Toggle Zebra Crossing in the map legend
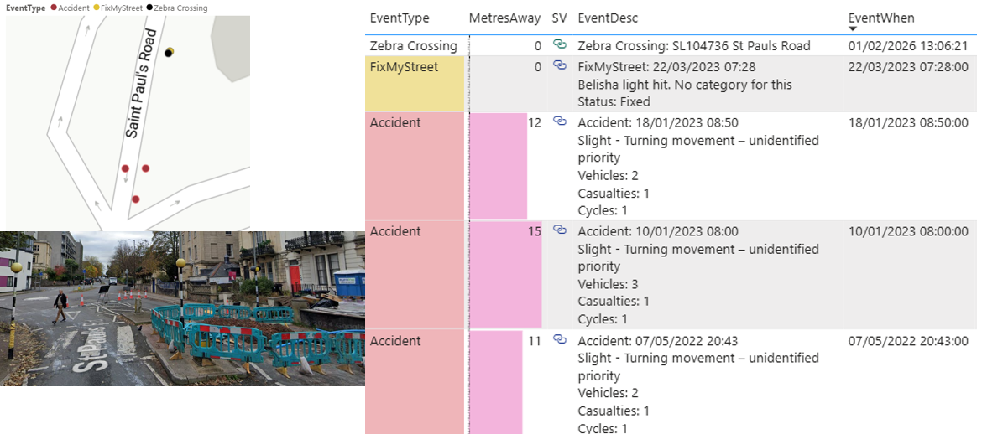 coord(179,8)
